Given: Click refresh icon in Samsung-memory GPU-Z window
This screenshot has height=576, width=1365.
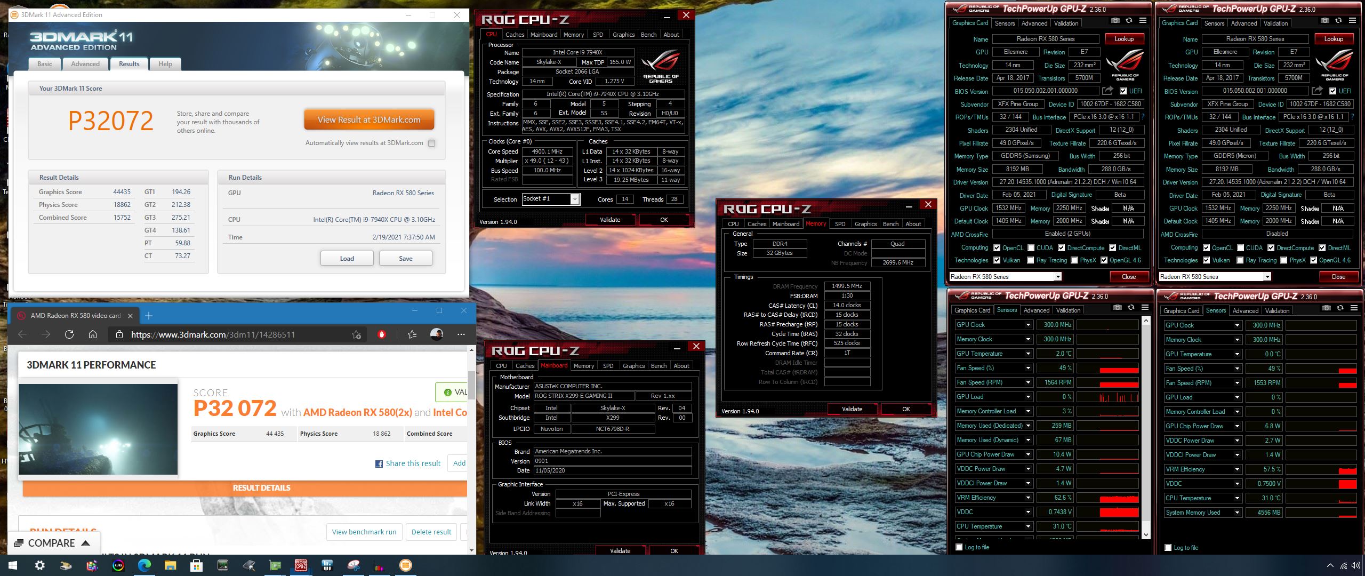Looking at the screenshot, I should (1129, 21).
